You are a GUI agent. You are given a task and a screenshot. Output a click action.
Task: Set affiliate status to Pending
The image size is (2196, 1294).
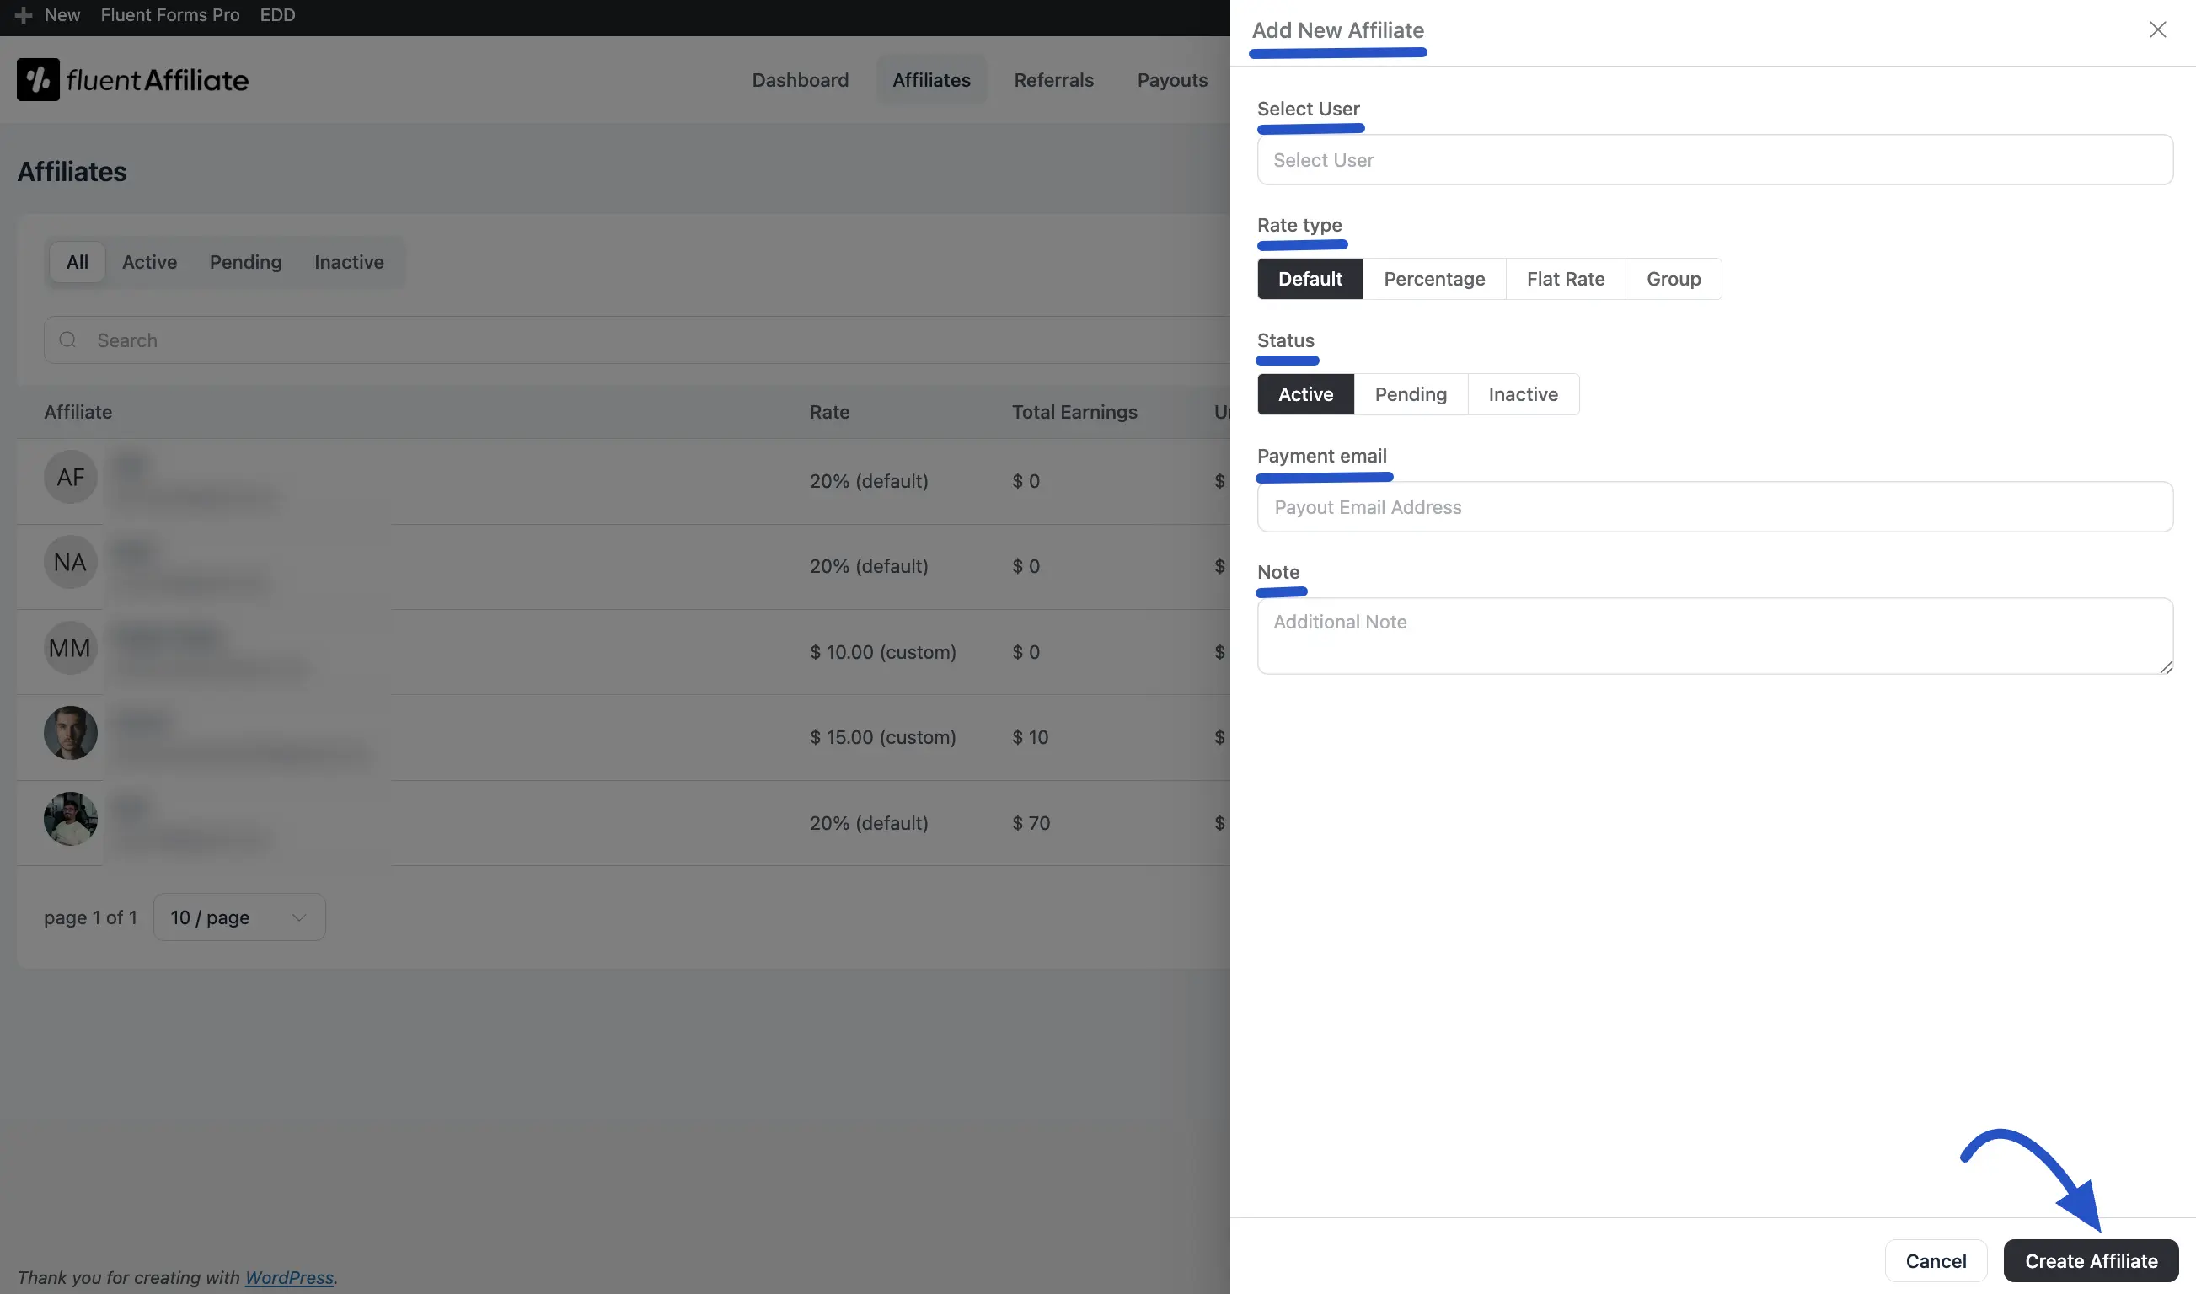click(x=1411, y=394)
